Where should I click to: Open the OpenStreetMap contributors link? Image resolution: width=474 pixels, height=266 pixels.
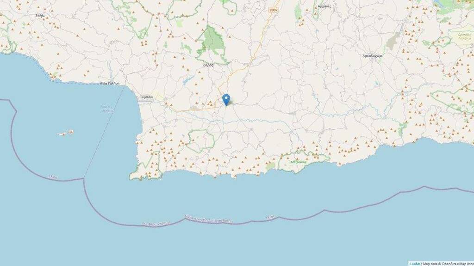coord(458,264)
